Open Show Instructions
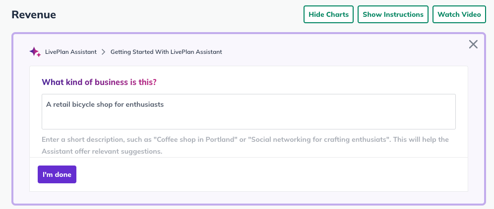This screenshot has width=494, height=209. click(x=393, y=14)
